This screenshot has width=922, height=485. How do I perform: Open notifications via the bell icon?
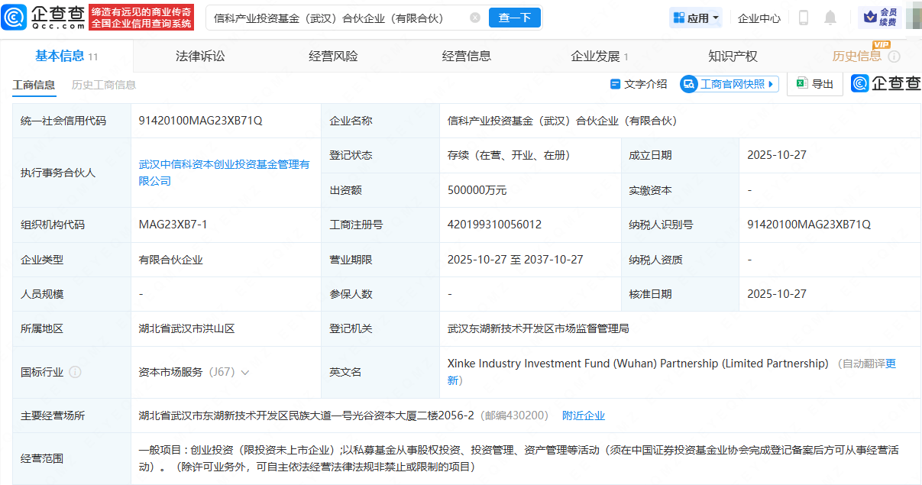click(x=830, y=18)
